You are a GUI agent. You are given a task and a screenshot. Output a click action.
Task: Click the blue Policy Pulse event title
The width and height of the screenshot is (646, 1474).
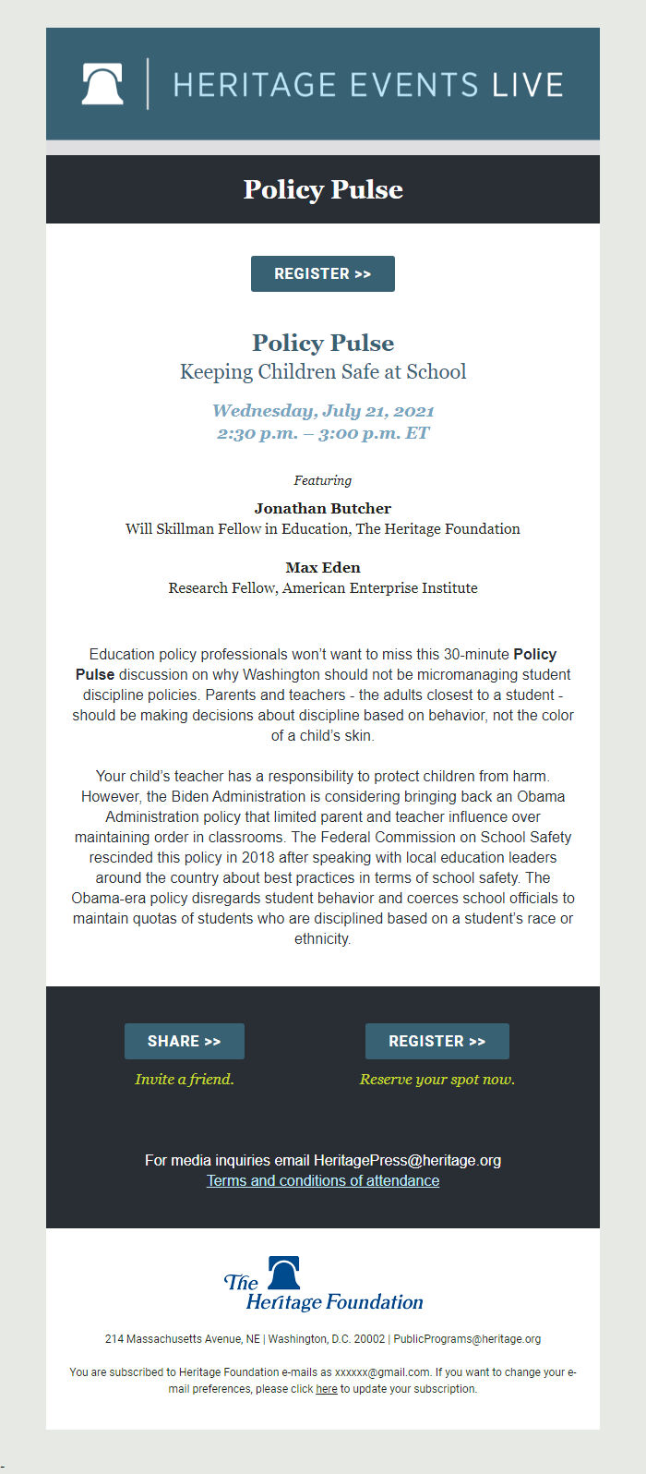[x=323, y=343]
